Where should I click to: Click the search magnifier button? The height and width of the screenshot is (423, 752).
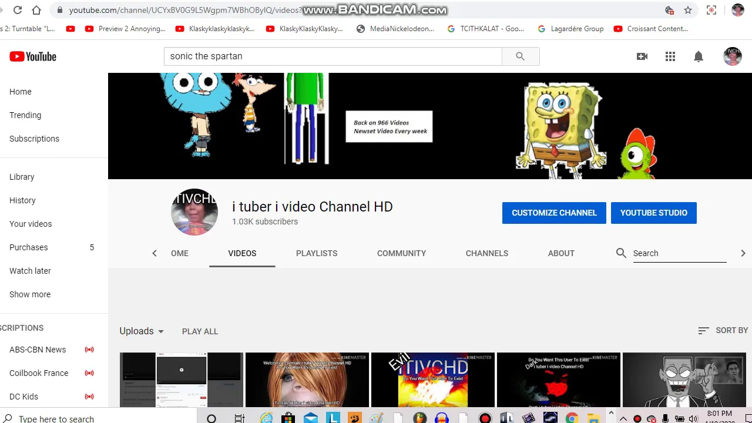point(520,56)
